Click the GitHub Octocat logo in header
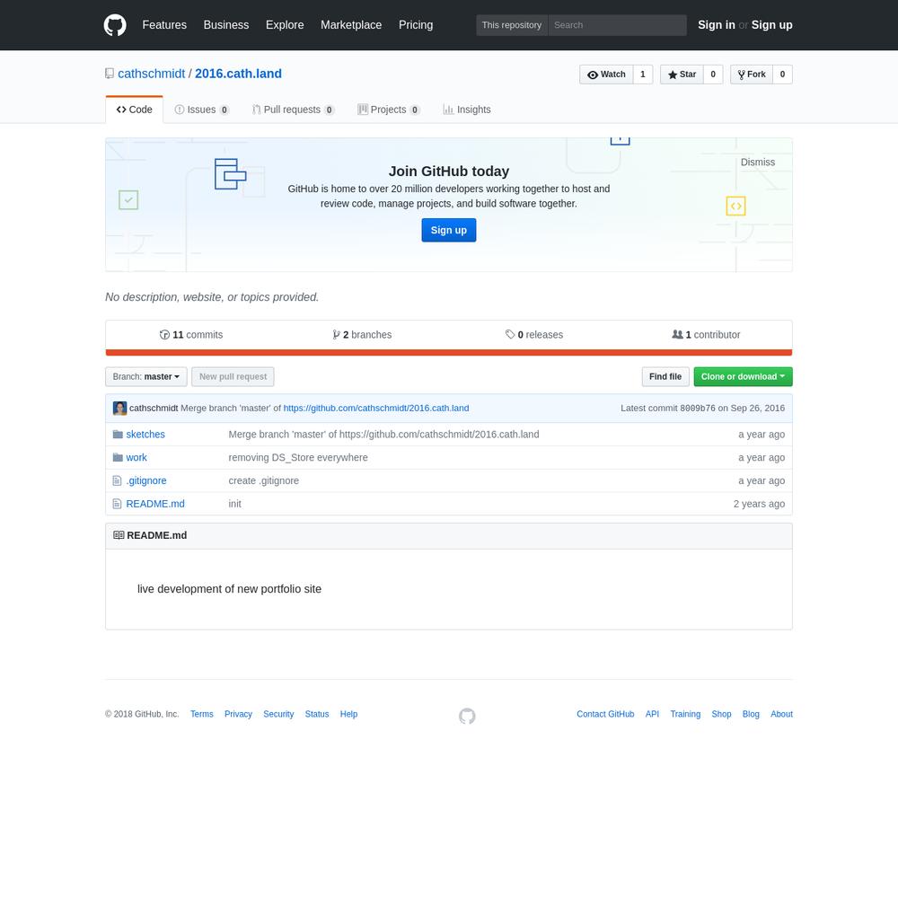The image size is (898, 898). pos(115,25)
